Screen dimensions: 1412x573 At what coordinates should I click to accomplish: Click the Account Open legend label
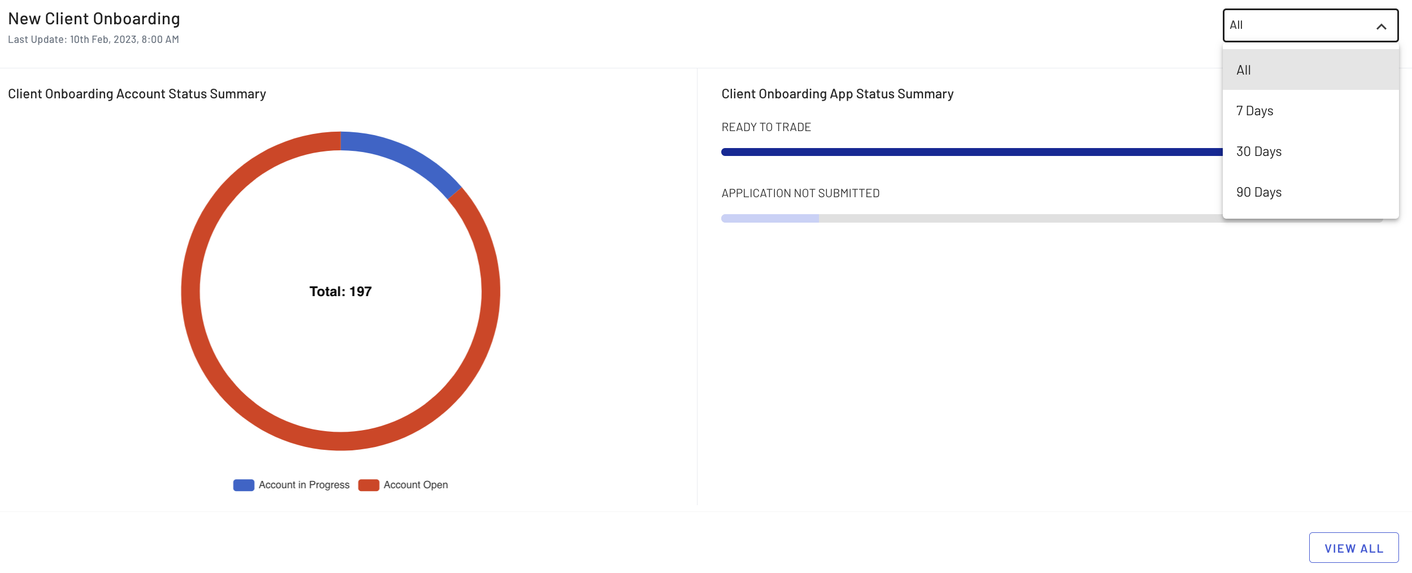(416, 485)
